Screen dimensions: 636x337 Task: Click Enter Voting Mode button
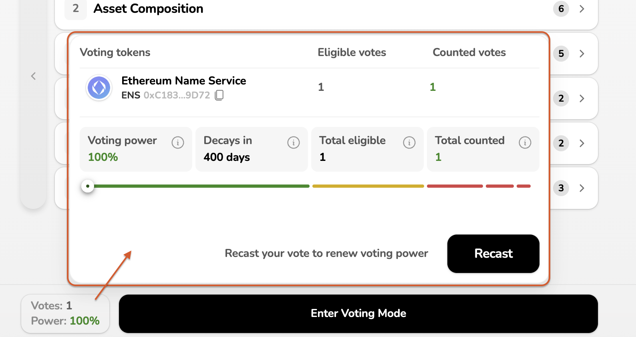[358, 313]
